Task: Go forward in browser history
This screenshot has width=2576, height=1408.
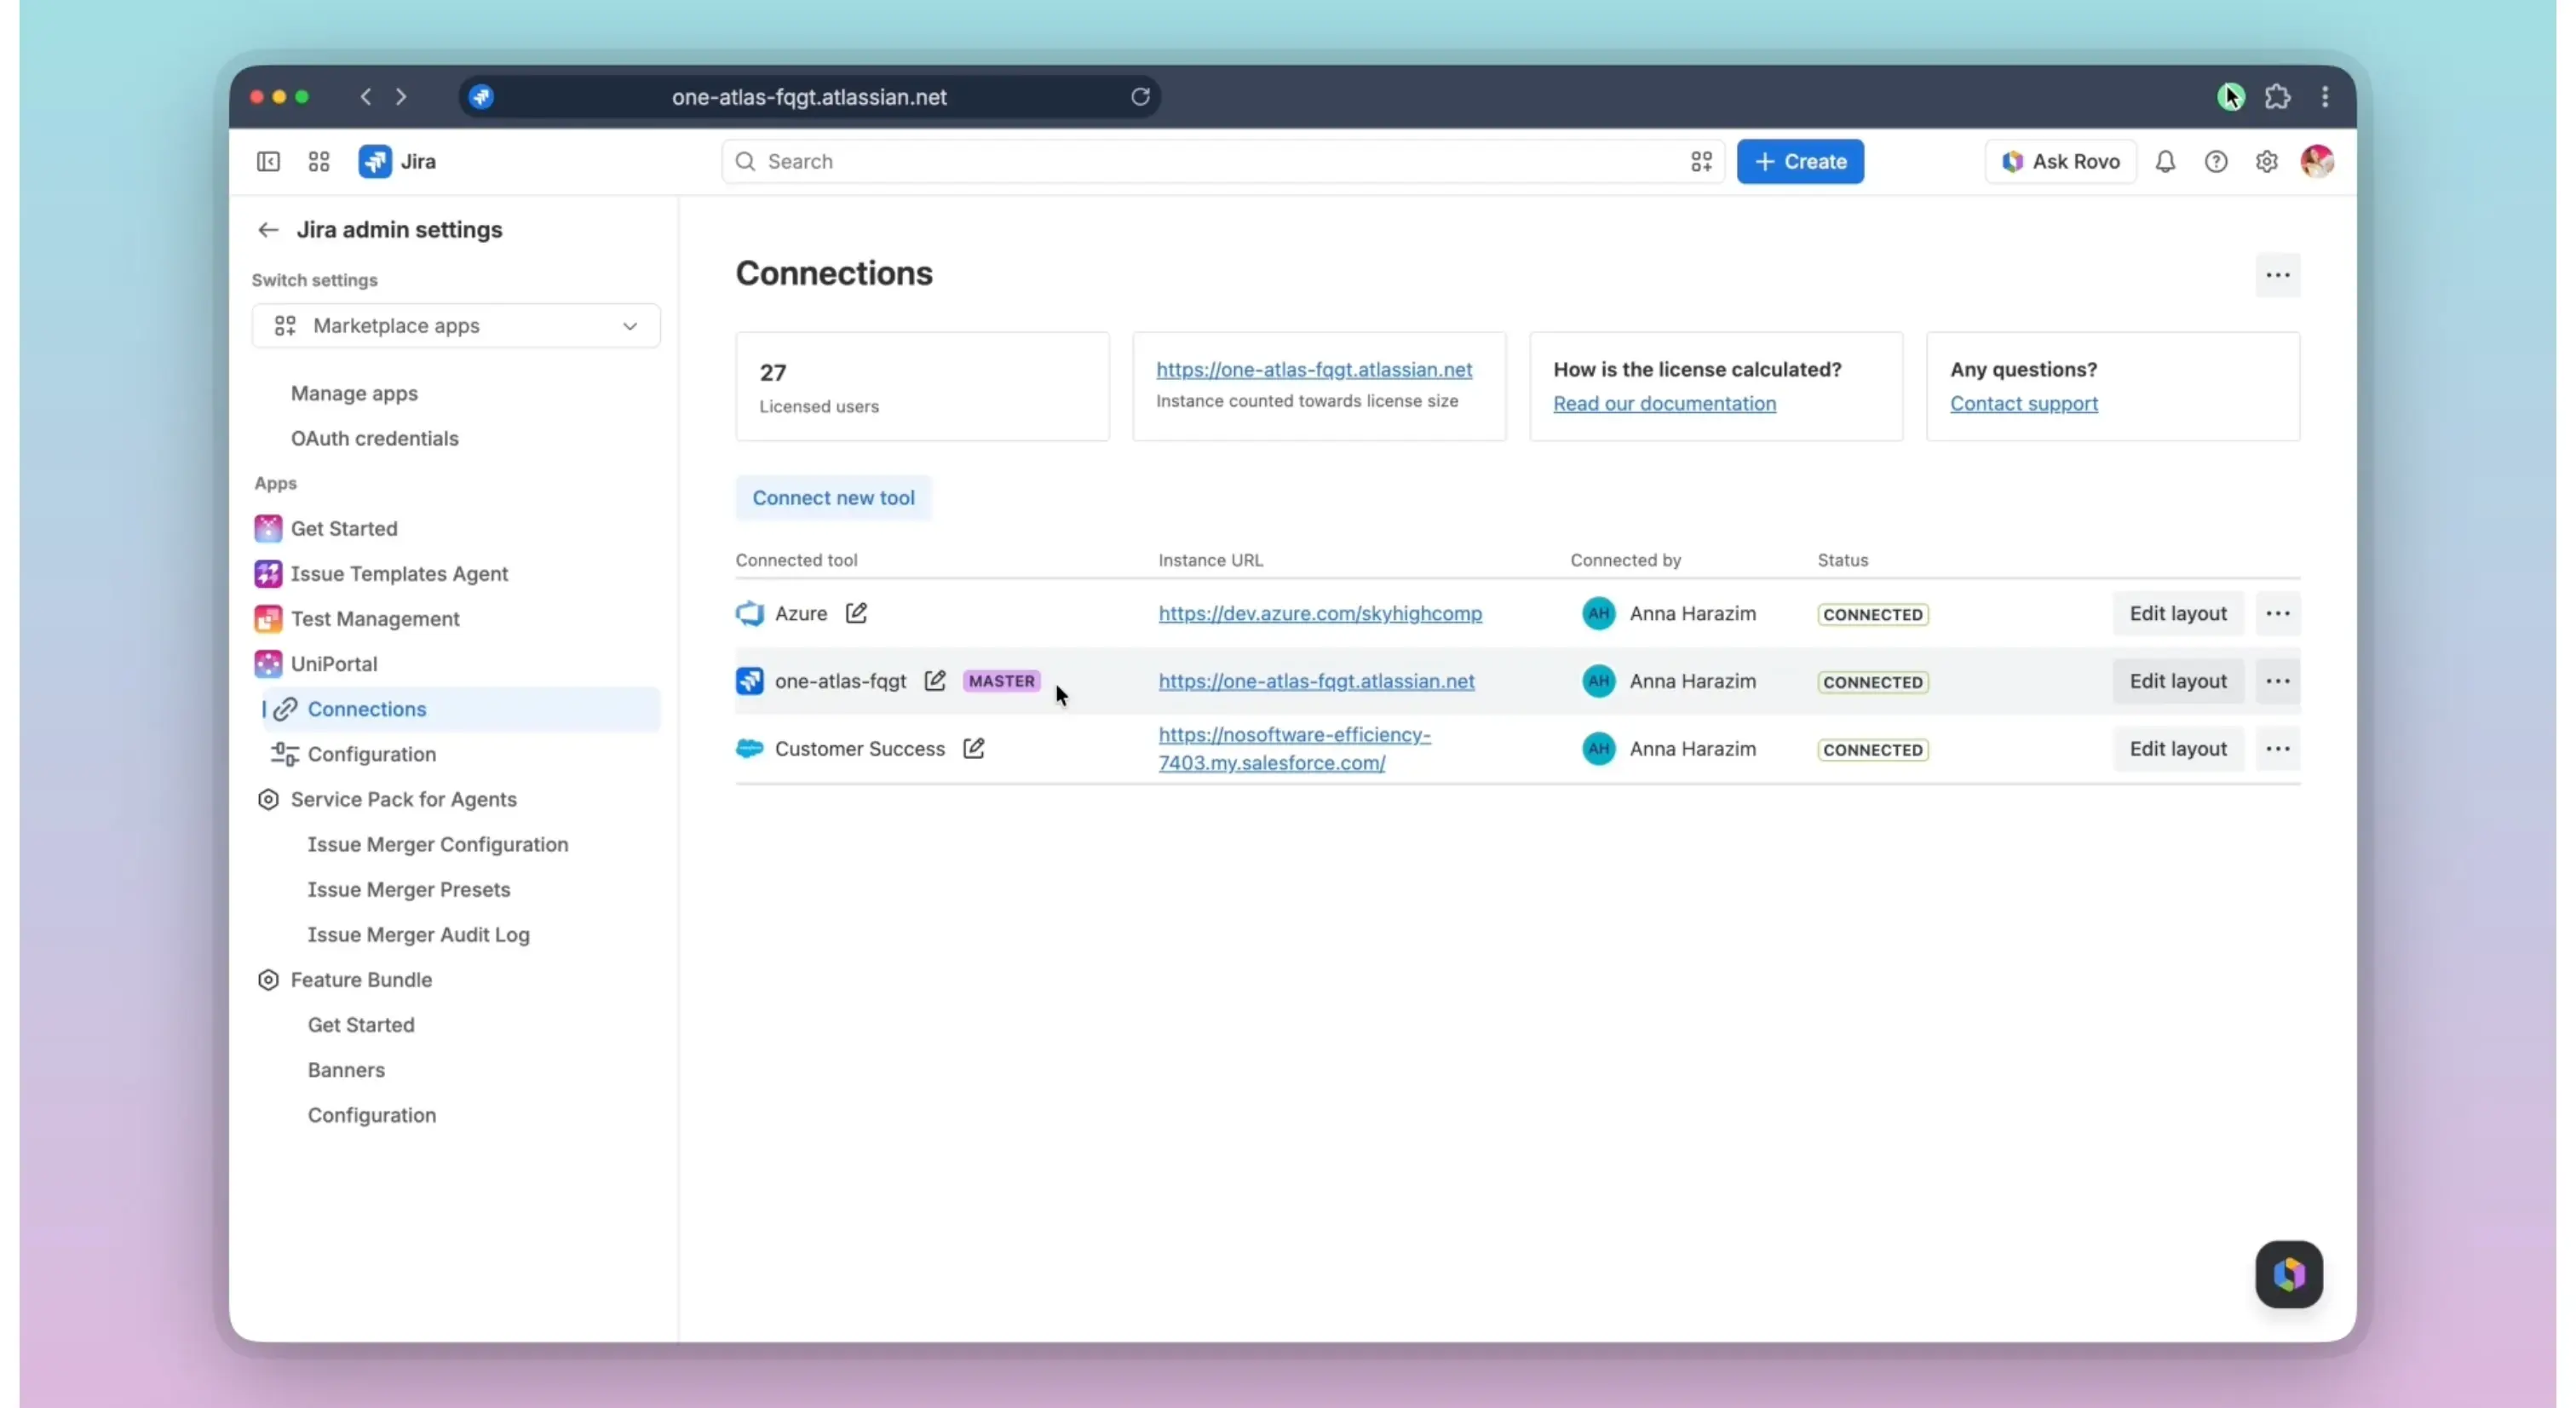Action: tap(401, 97)
